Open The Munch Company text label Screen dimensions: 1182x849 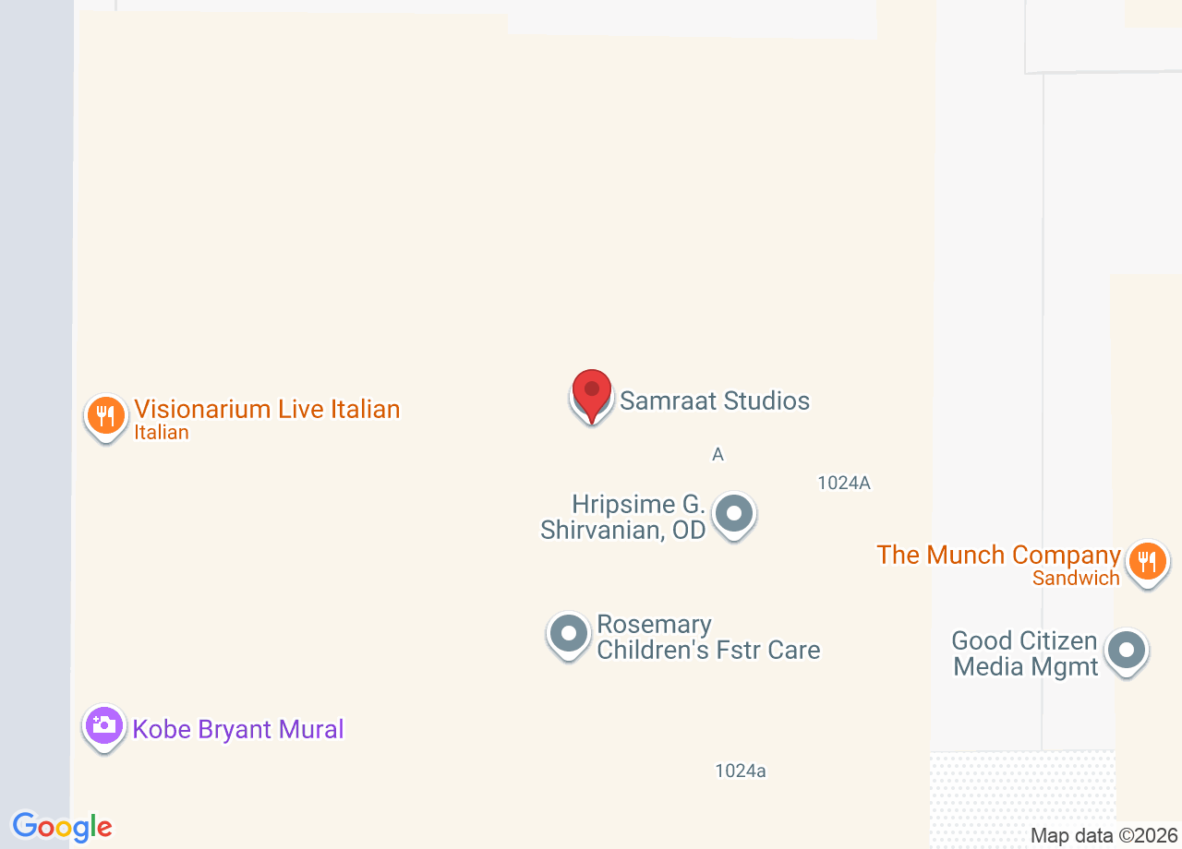tap(998, 555)
